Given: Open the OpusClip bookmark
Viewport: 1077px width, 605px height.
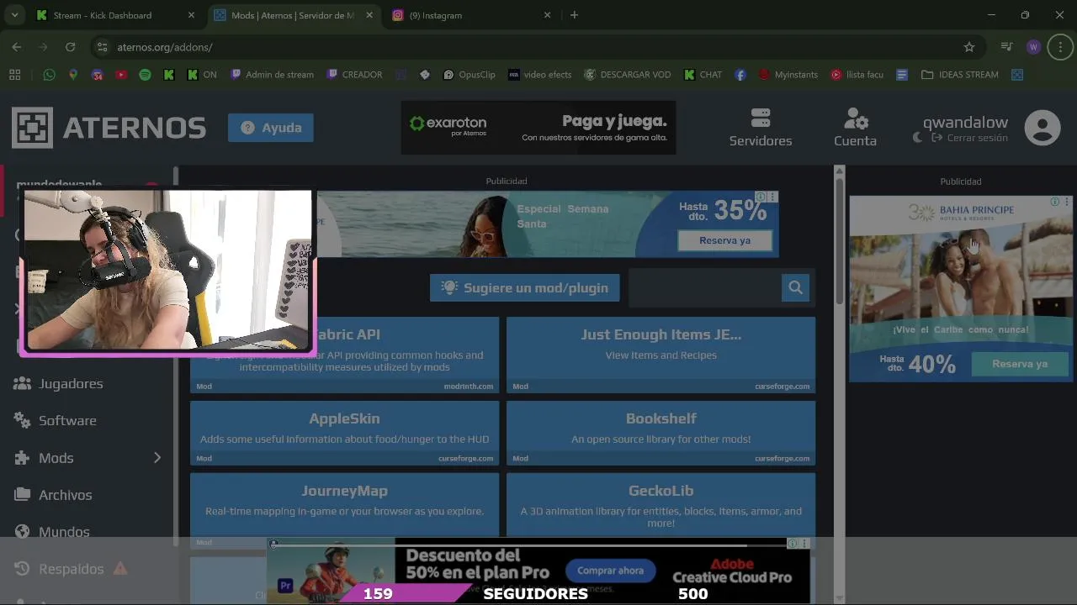Looking at the screenshot, I should (x=470, y=75).
